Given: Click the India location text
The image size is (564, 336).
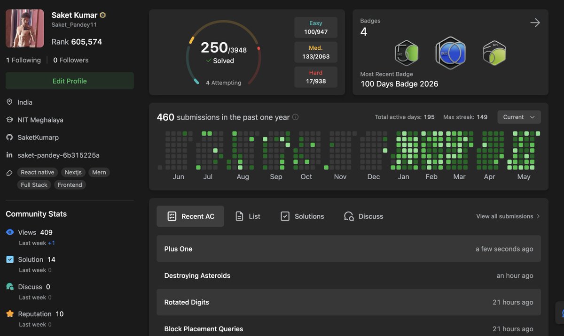Looking at the screenshot, I should (25, 102).
